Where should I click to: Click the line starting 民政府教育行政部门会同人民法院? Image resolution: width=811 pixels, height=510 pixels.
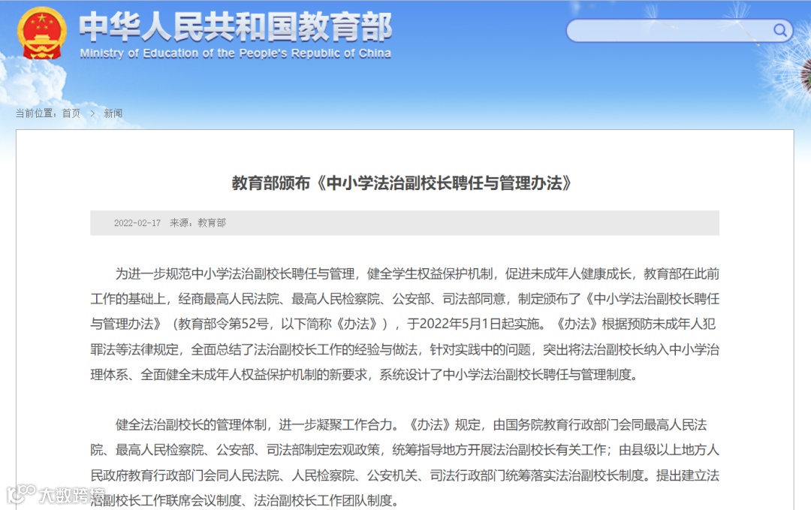[x=405, y=475]
